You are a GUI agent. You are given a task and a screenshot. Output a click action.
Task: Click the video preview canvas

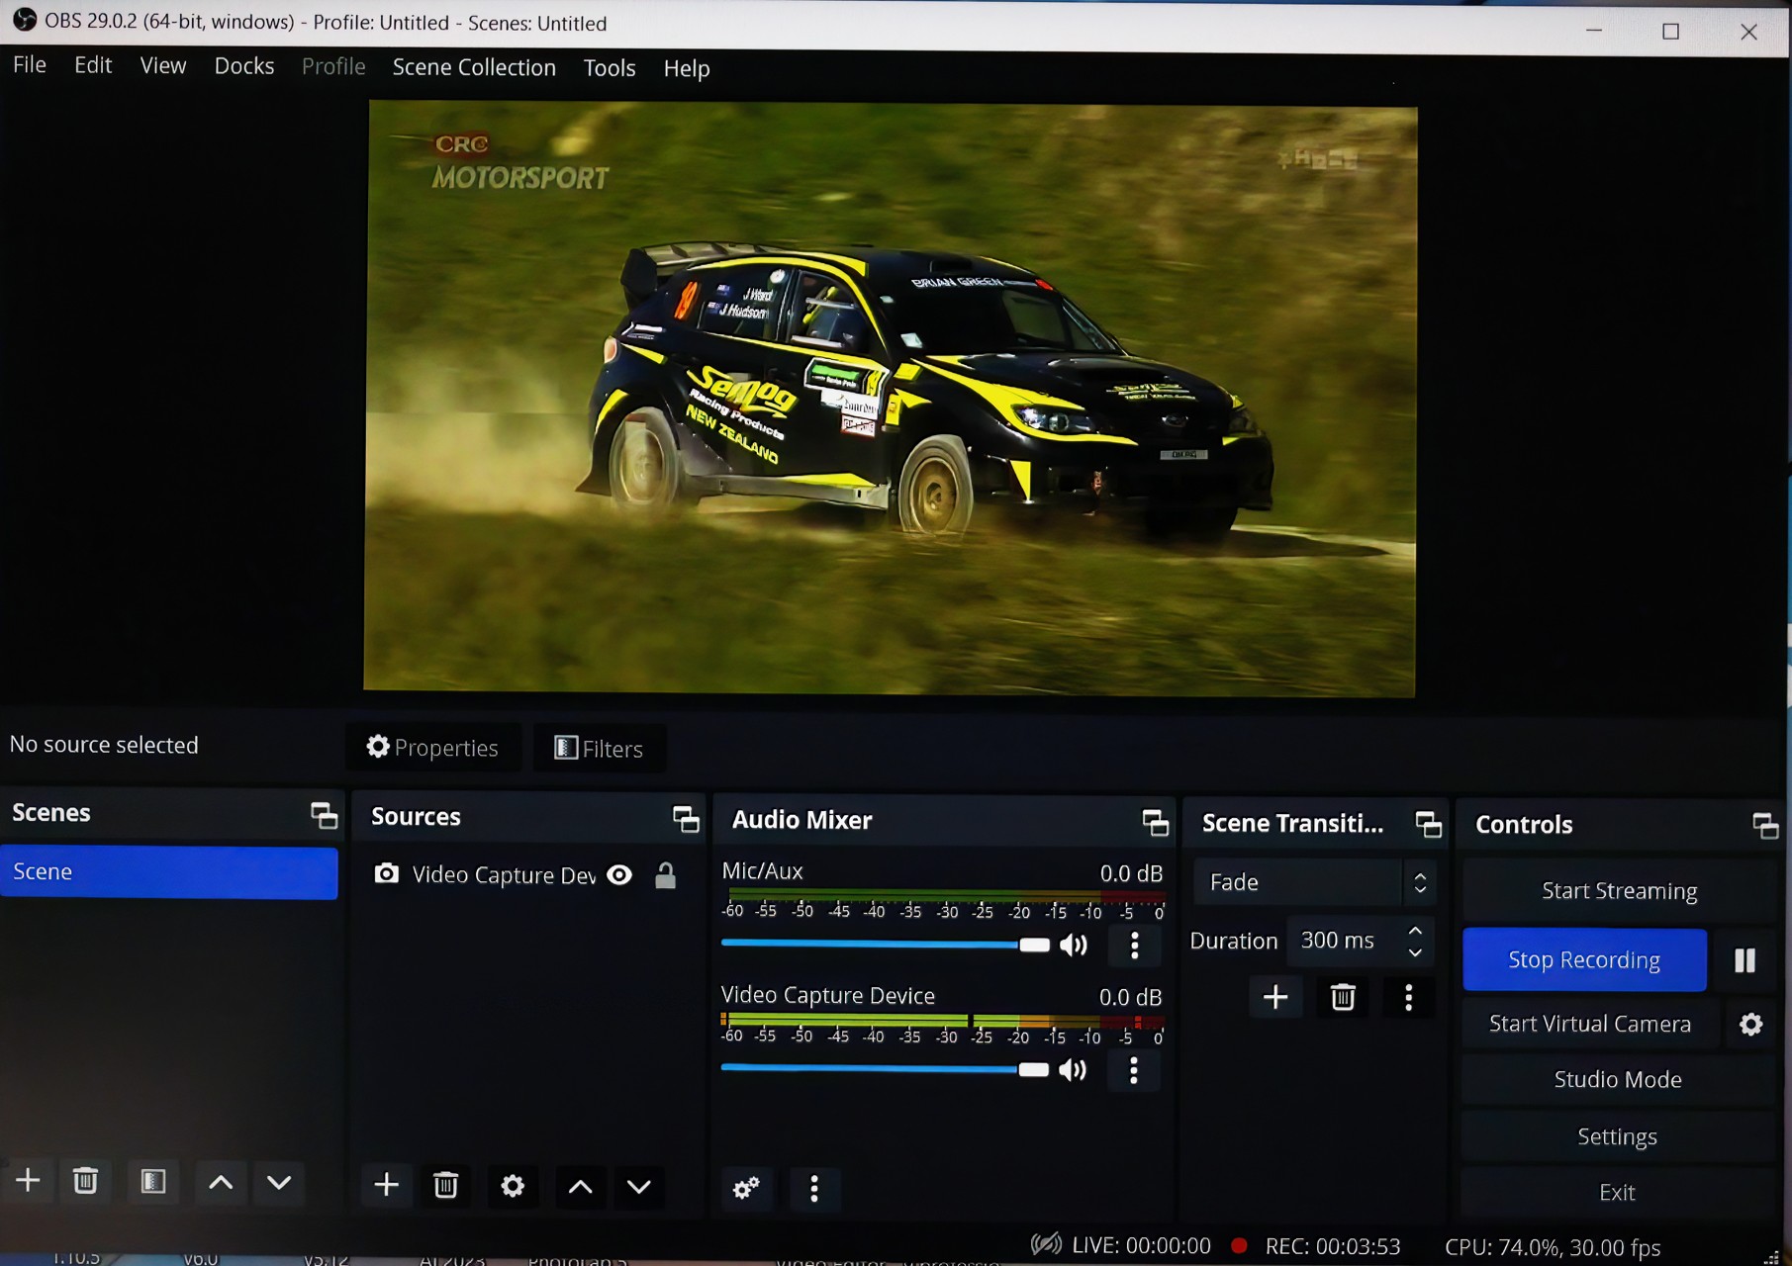(x=891, y=398)
